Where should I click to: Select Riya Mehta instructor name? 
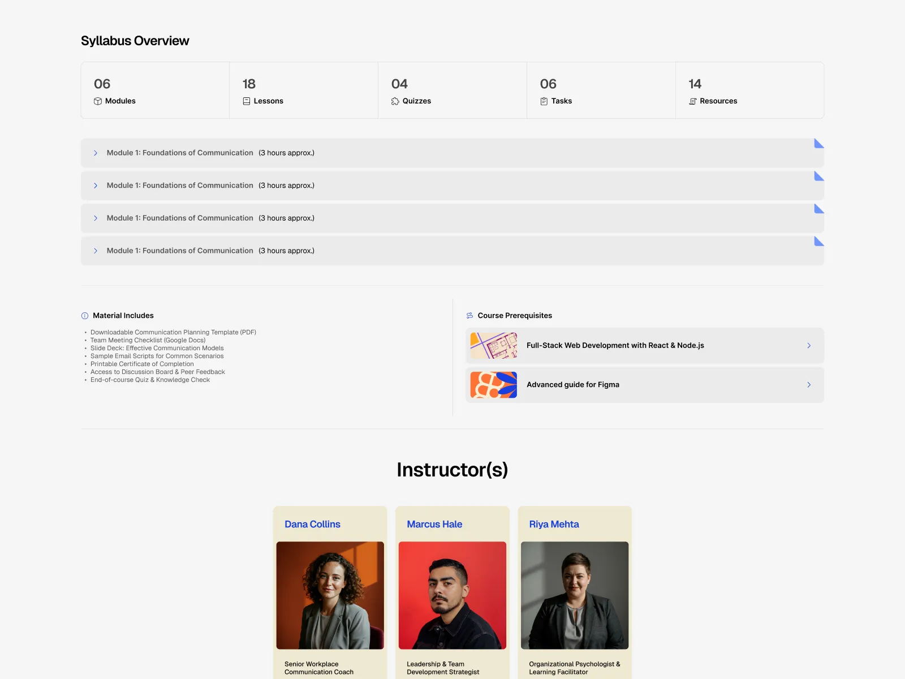click(x=554, y=525)
